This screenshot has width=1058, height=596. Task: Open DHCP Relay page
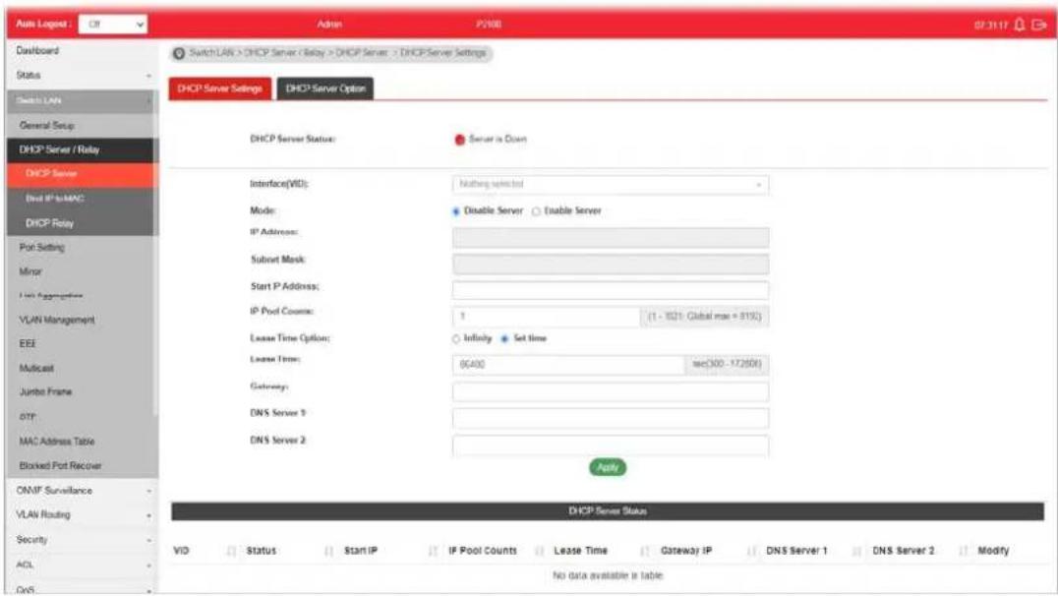pyautogui.click(x=81, y=223)
